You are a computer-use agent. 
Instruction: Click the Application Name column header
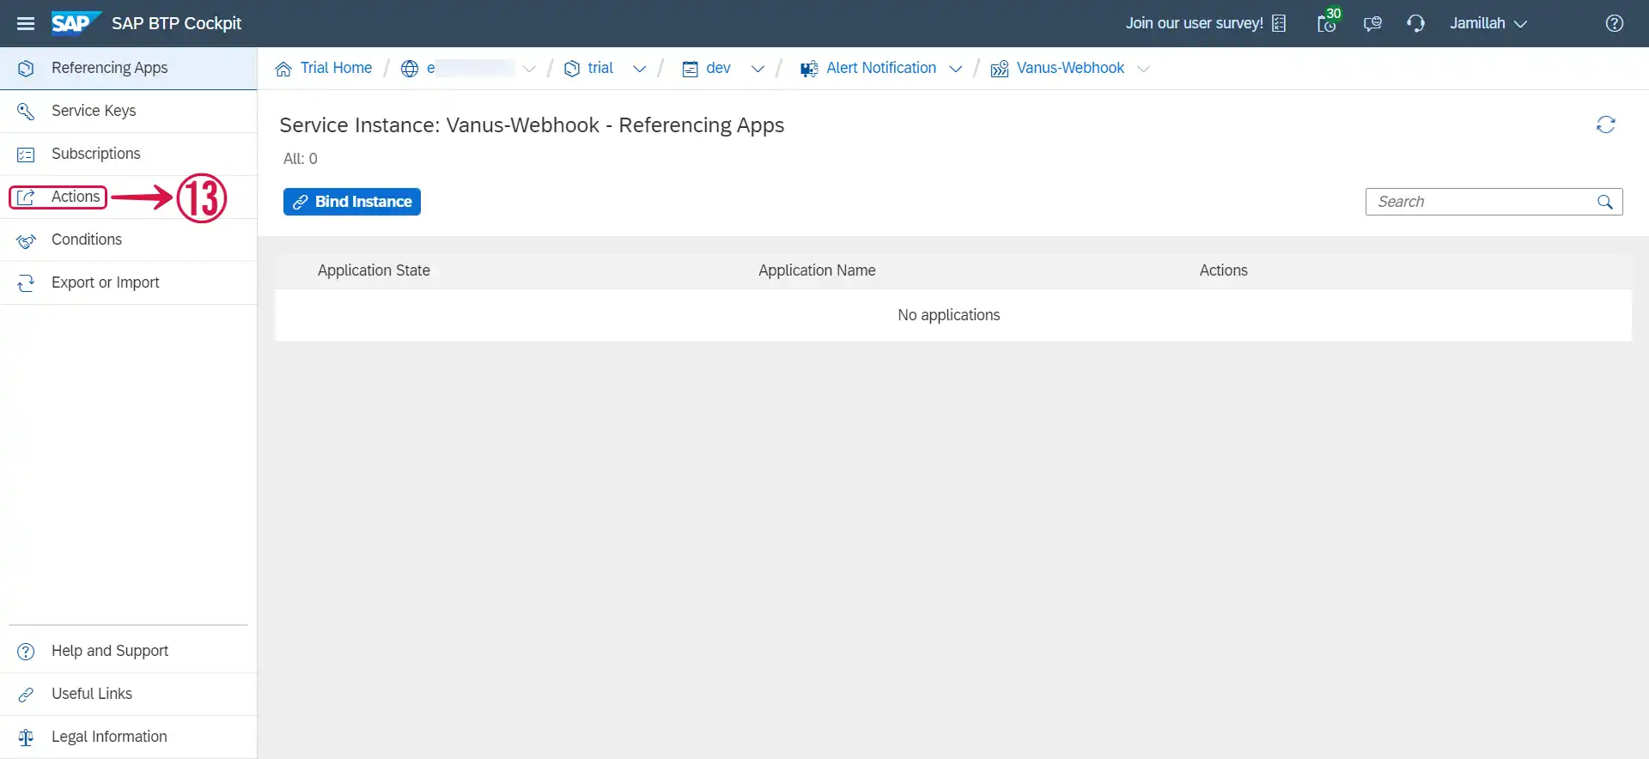point(817,270)
